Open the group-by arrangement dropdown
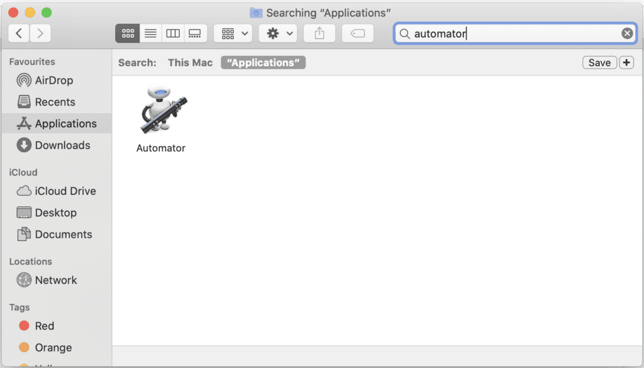 233,33
